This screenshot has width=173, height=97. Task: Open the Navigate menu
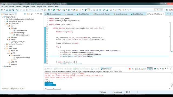click(26, 6)
